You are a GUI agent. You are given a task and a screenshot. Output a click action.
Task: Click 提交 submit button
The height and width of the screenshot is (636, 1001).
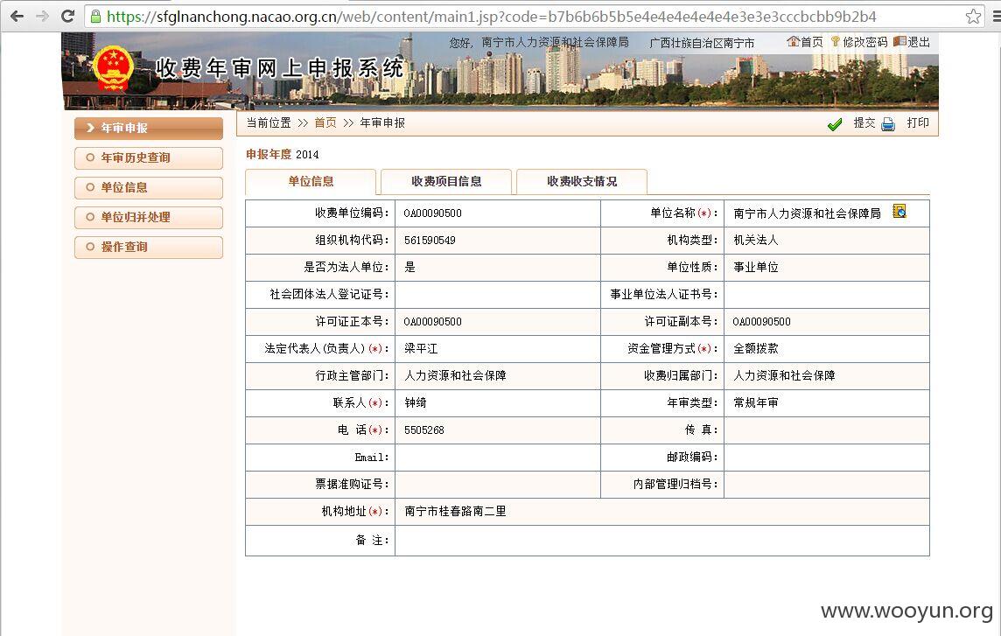864,122
